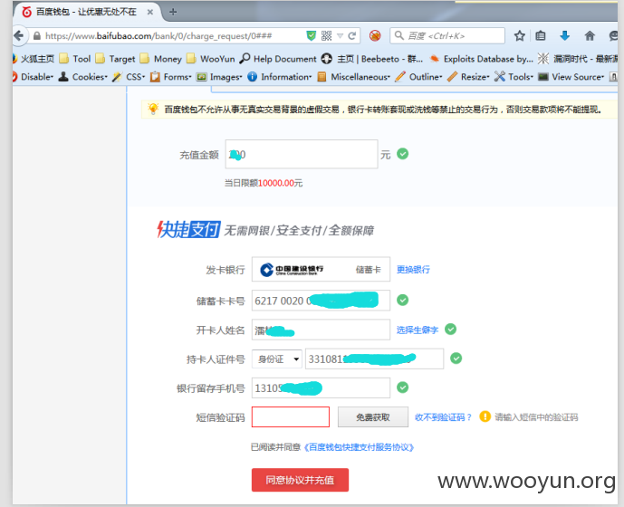Click the 更换银行 link

[413, 270]
